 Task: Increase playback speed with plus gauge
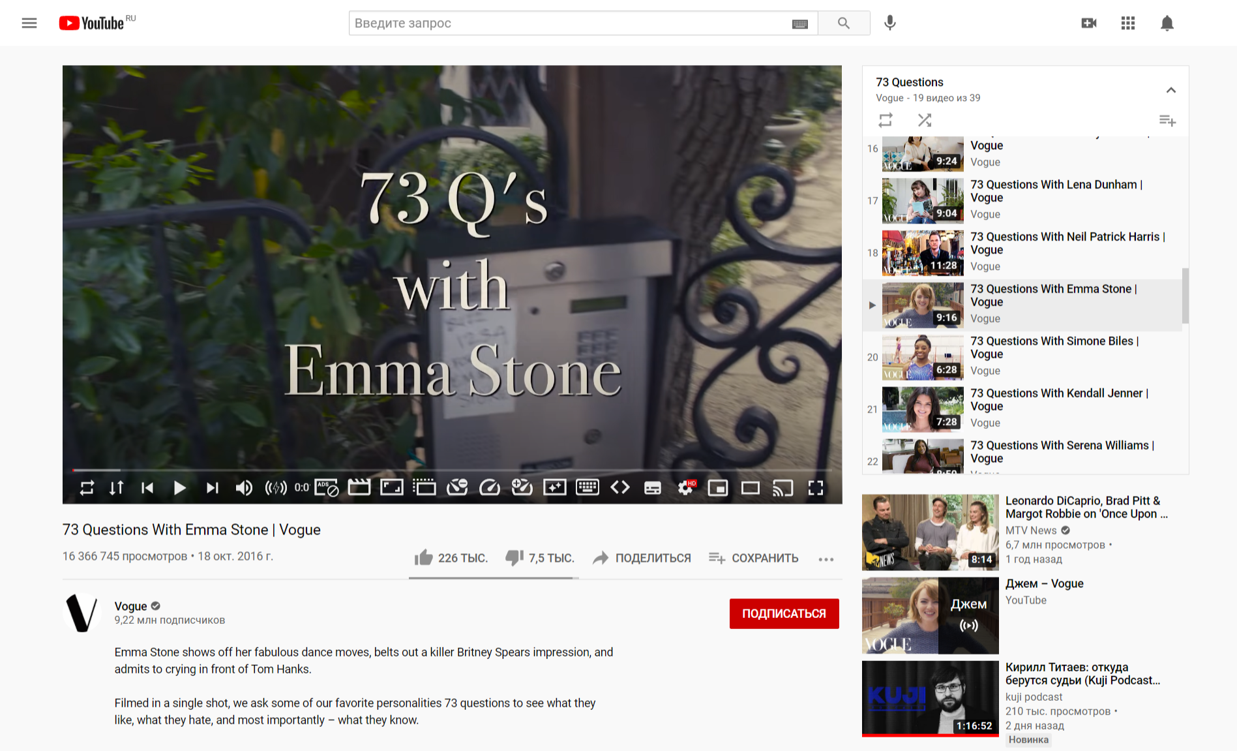coord(522,487)
